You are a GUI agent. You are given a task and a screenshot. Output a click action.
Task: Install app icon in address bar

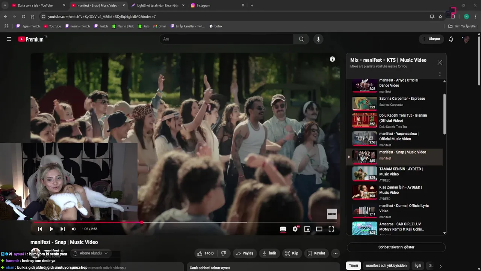point(432,17)
